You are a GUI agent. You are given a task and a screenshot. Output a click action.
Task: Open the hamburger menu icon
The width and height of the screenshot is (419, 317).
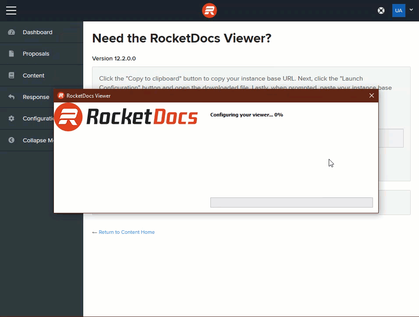coord(11,11)
